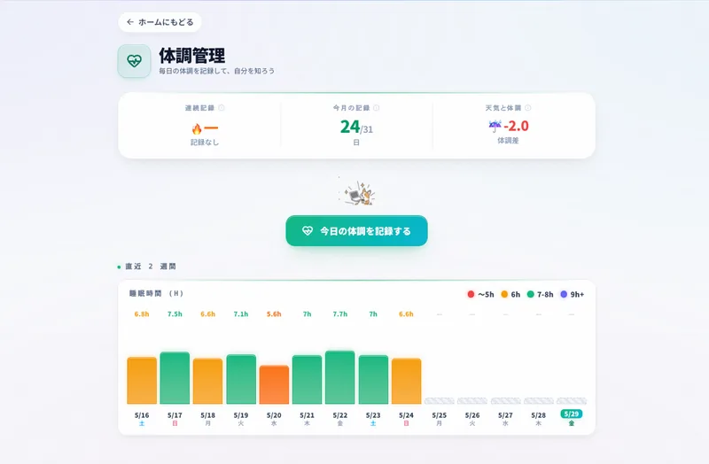Click the 7.7h value label
The width and height of the screenshot is (709, 464).
[340, 314]
